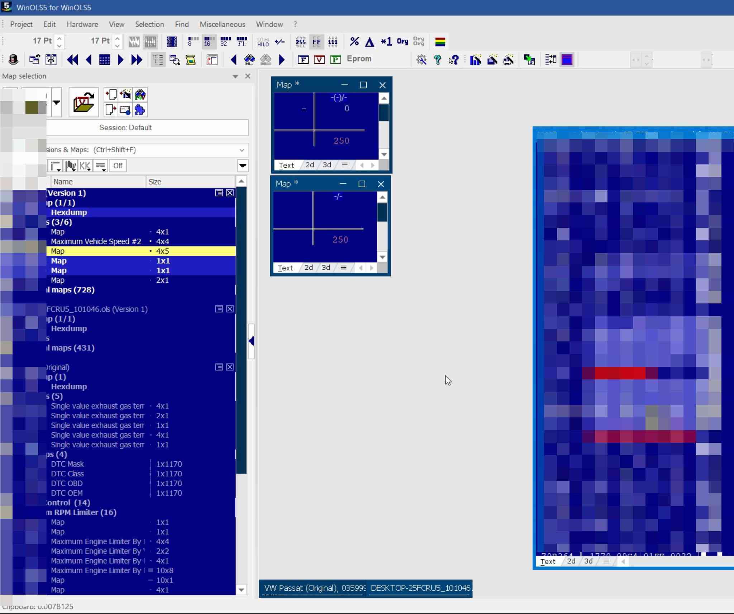The width and height of the screenshot is (734, 614).
Task: Click the fast-forward double arrow icon
Action: click(137, 59)
